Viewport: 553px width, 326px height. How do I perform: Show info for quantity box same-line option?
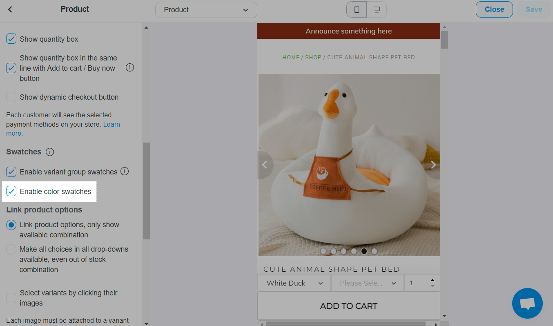point(130,67)
